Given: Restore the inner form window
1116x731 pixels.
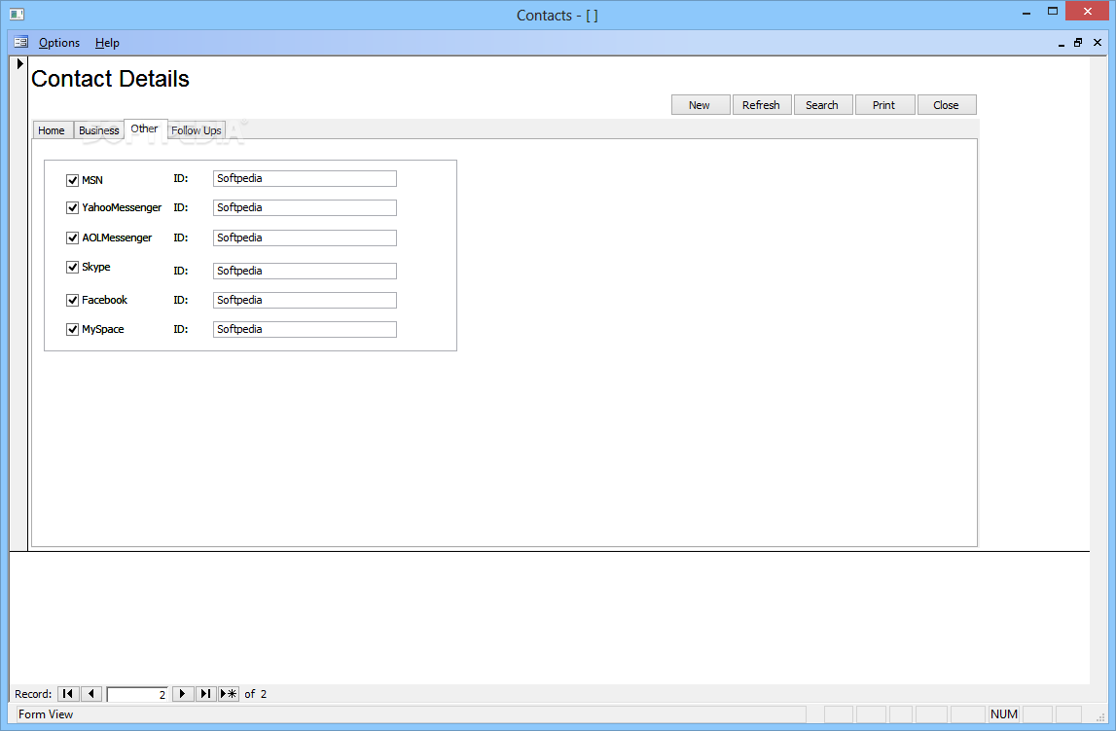Looking at the screenshot, I should pos(1078,43).
